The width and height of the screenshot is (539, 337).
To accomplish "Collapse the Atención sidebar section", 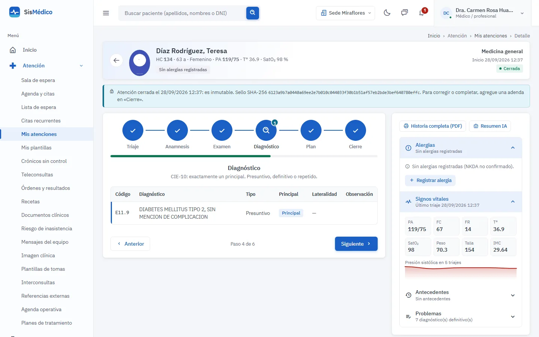I will (x=47, y=66).
